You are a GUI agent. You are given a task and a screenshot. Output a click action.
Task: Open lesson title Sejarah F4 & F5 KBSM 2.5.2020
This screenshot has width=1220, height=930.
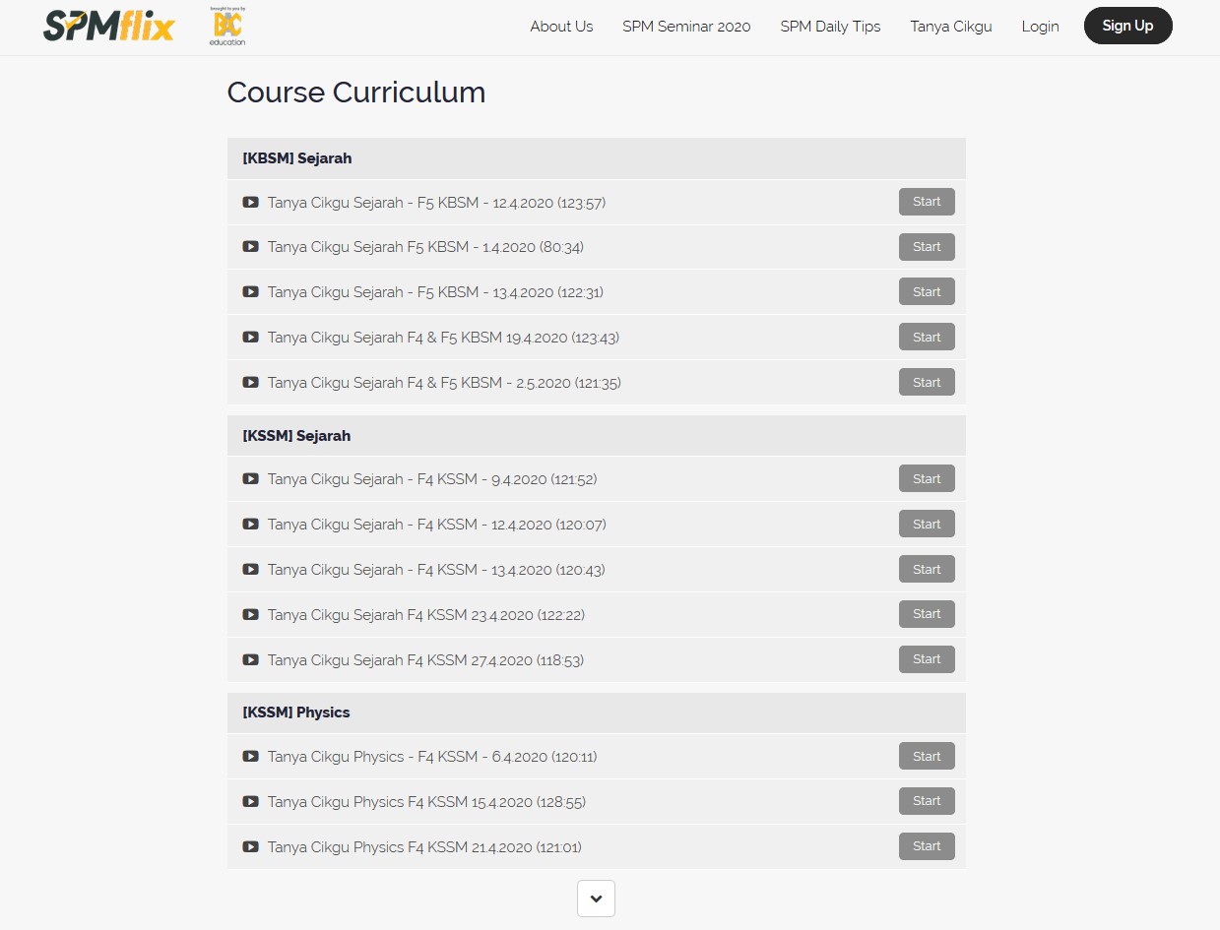[444, 383]
